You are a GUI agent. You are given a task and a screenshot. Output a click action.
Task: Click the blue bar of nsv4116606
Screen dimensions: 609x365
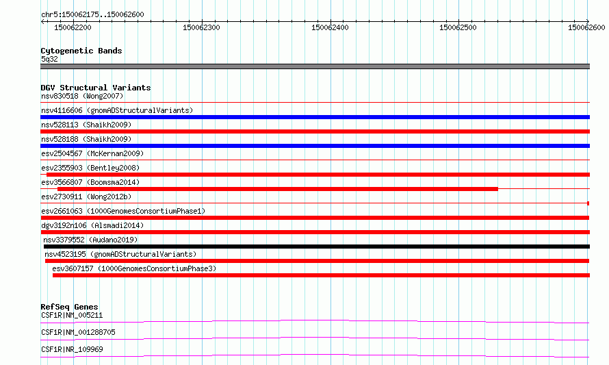[315, 117]
